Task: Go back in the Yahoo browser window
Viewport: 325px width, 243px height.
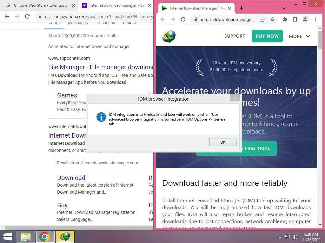Action: (7, 16)
